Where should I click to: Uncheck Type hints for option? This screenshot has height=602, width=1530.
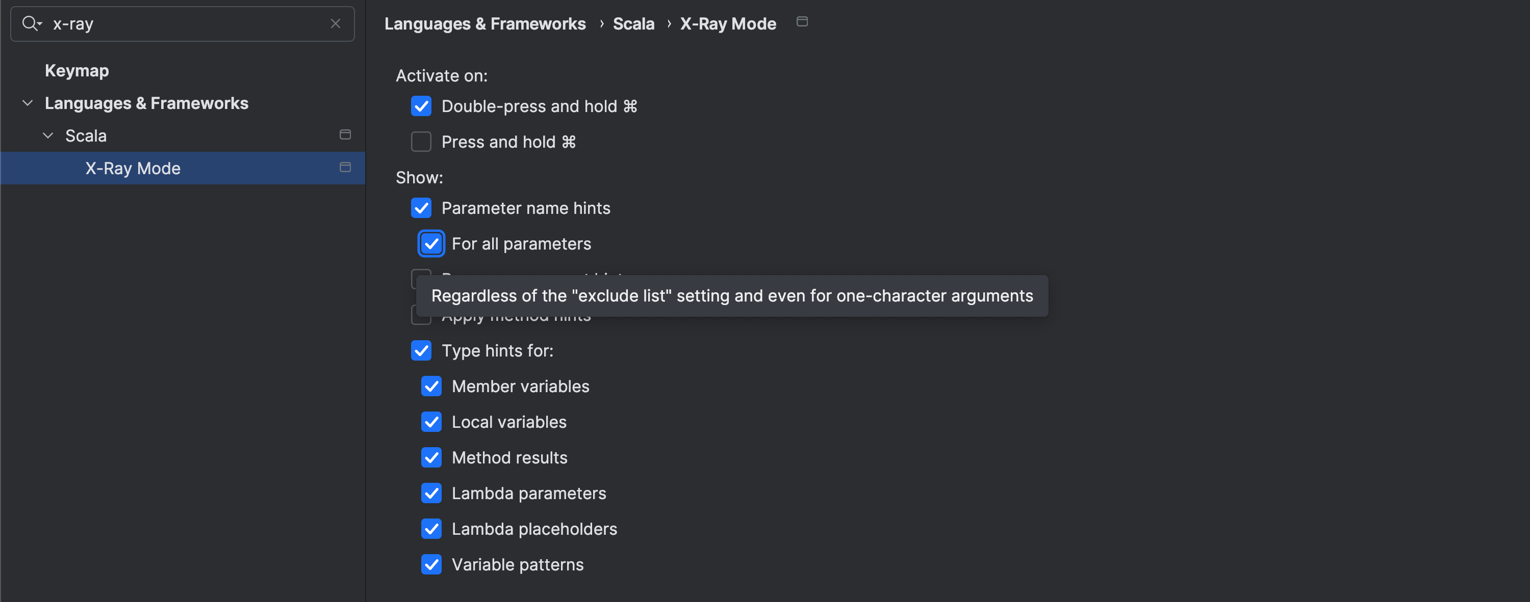pos(421,350)
